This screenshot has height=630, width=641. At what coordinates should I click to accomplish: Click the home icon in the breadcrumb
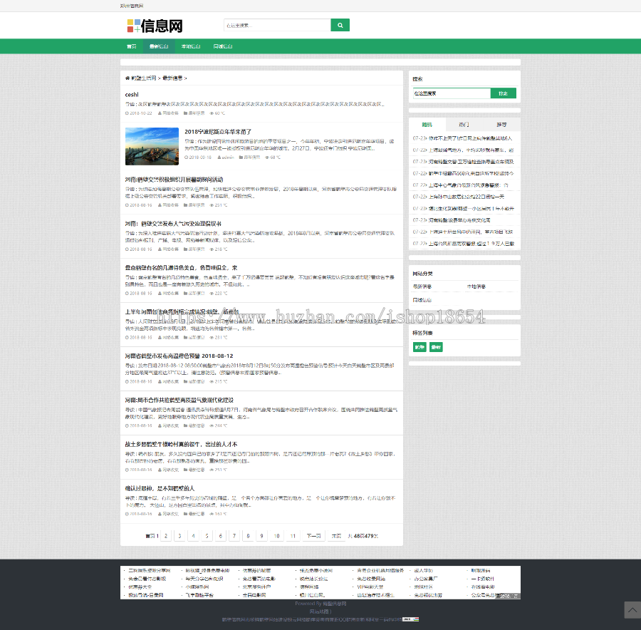pyautogui.click(x=127, y=78)
